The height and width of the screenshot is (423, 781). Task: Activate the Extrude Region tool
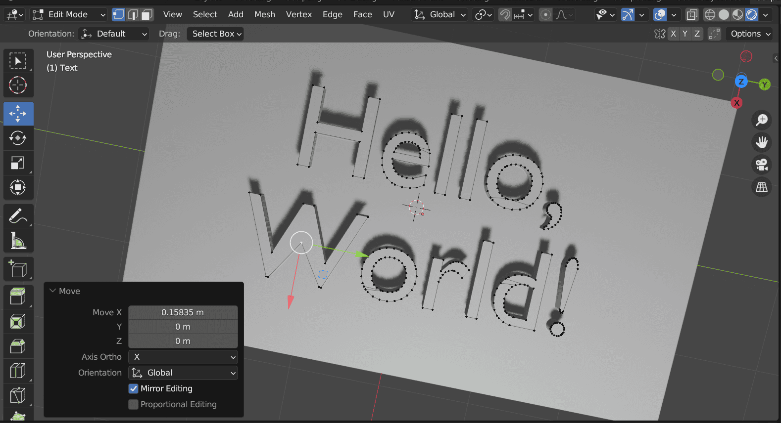[18, 297]
